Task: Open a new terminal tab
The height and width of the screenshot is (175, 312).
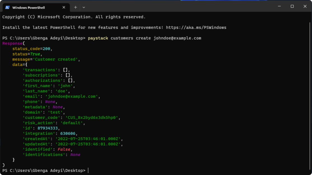Action: (x=76, y=7)
